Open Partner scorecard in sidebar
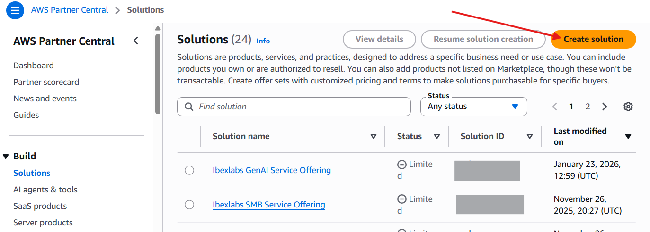The image size is (650, 232). pyautogui.click(x=46, y=82)
